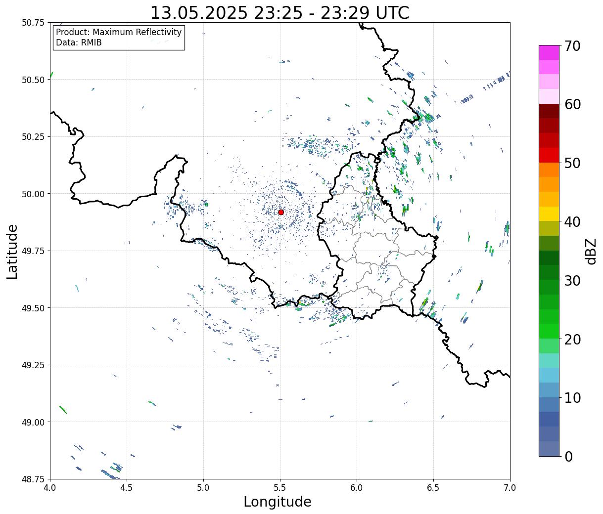
Task: Click the dBZ colorbar label
Action: pyautogui.click(x=591, y=251)
